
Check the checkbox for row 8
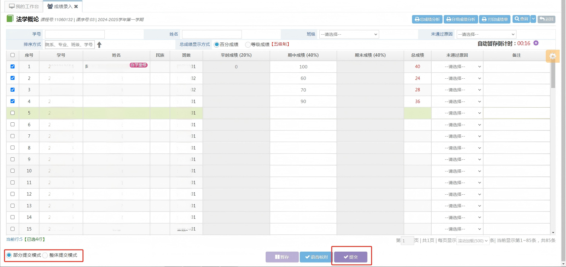tap(12, 148)
